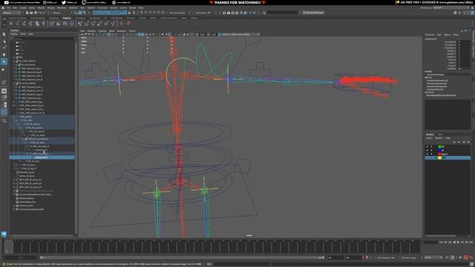Image resolution: width=475 pixels, height=267 pixels.
Task: Click the go to start button
Action: (441, 243)
